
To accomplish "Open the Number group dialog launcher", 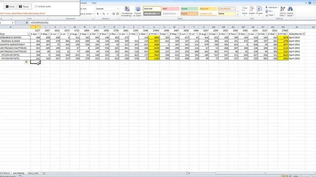I will [x=118, y=19].
